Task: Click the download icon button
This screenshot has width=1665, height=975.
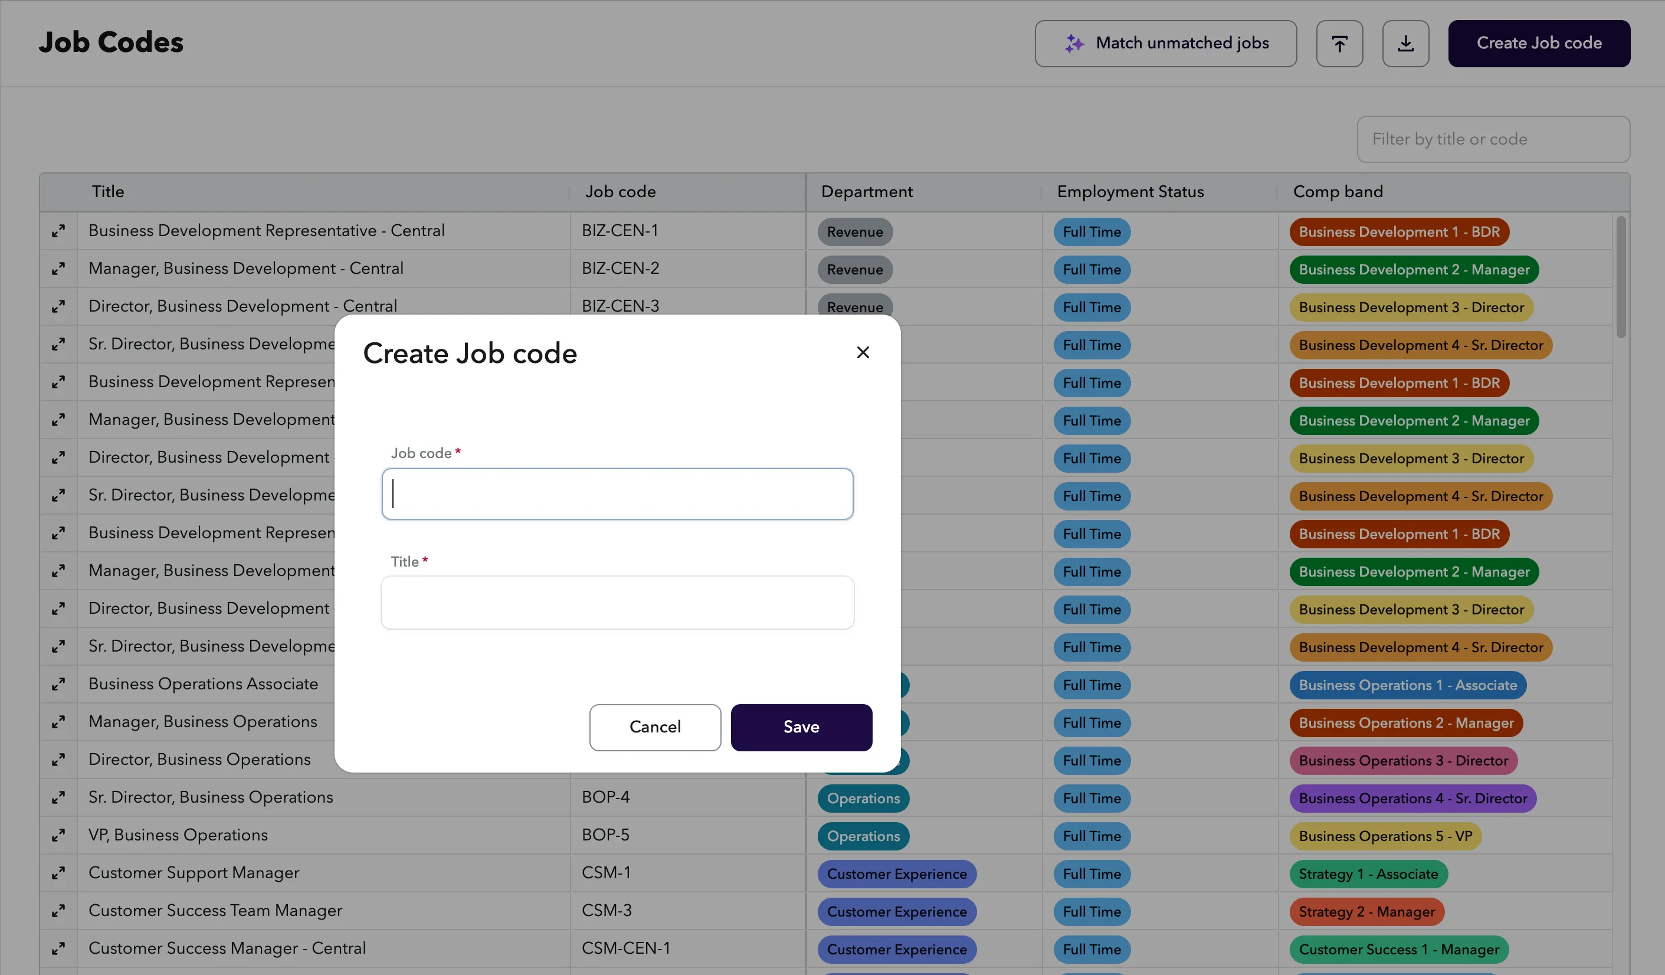Action: (1405, 43)
